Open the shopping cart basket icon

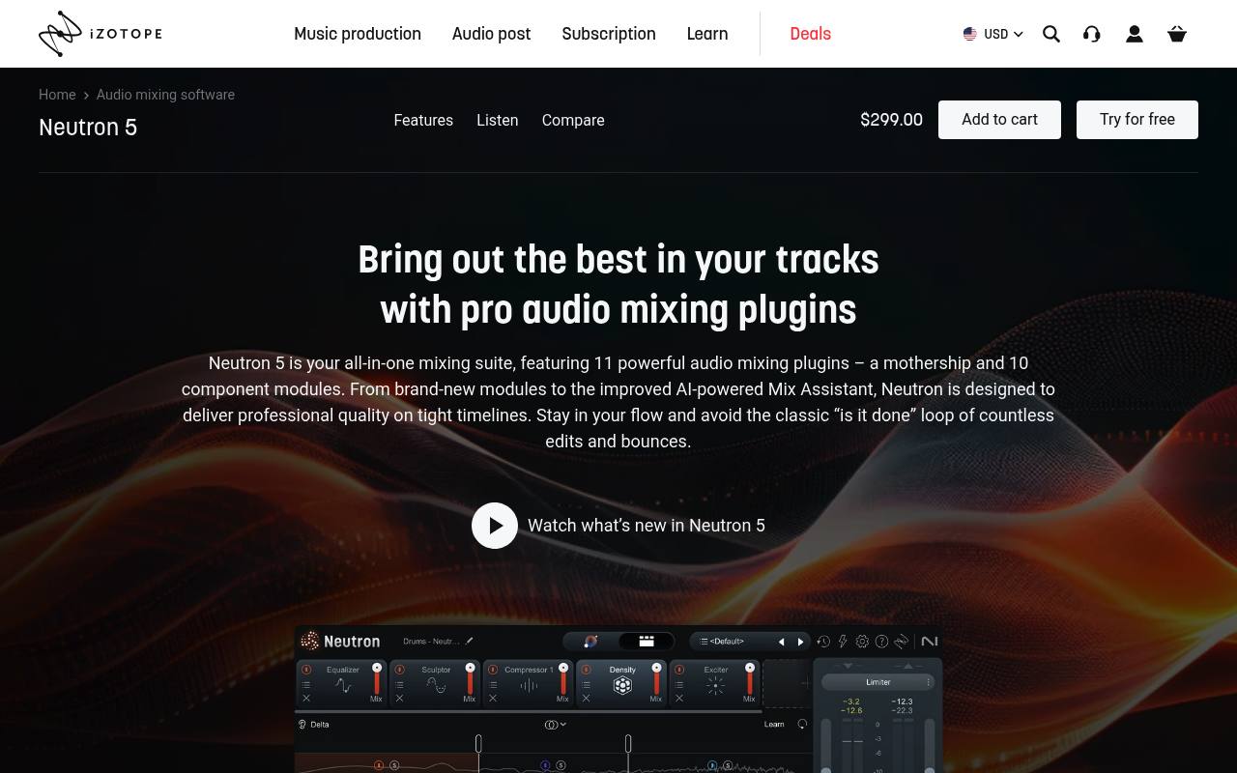click(x=1177, y=34)
